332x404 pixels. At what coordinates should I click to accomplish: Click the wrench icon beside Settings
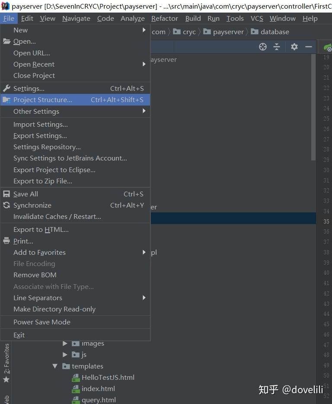[6, 88]
